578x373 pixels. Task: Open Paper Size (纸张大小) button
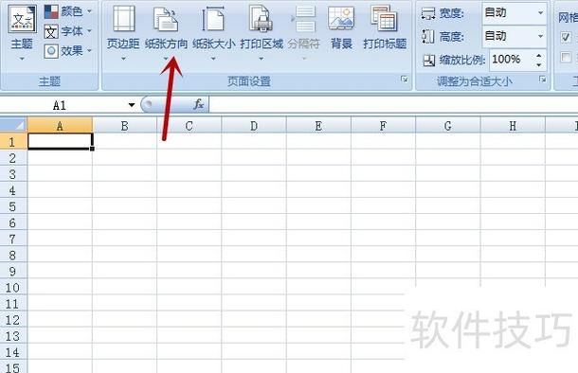click(213, 31)
